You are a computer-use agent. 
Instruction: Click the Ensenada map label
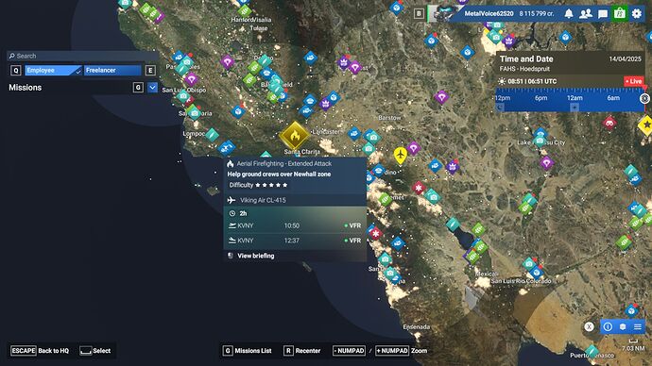416,327
